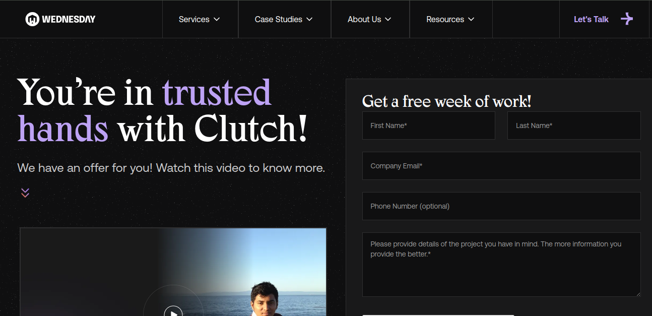
Task: Open the Case Studies menu
Action: (x=284, y=19)
